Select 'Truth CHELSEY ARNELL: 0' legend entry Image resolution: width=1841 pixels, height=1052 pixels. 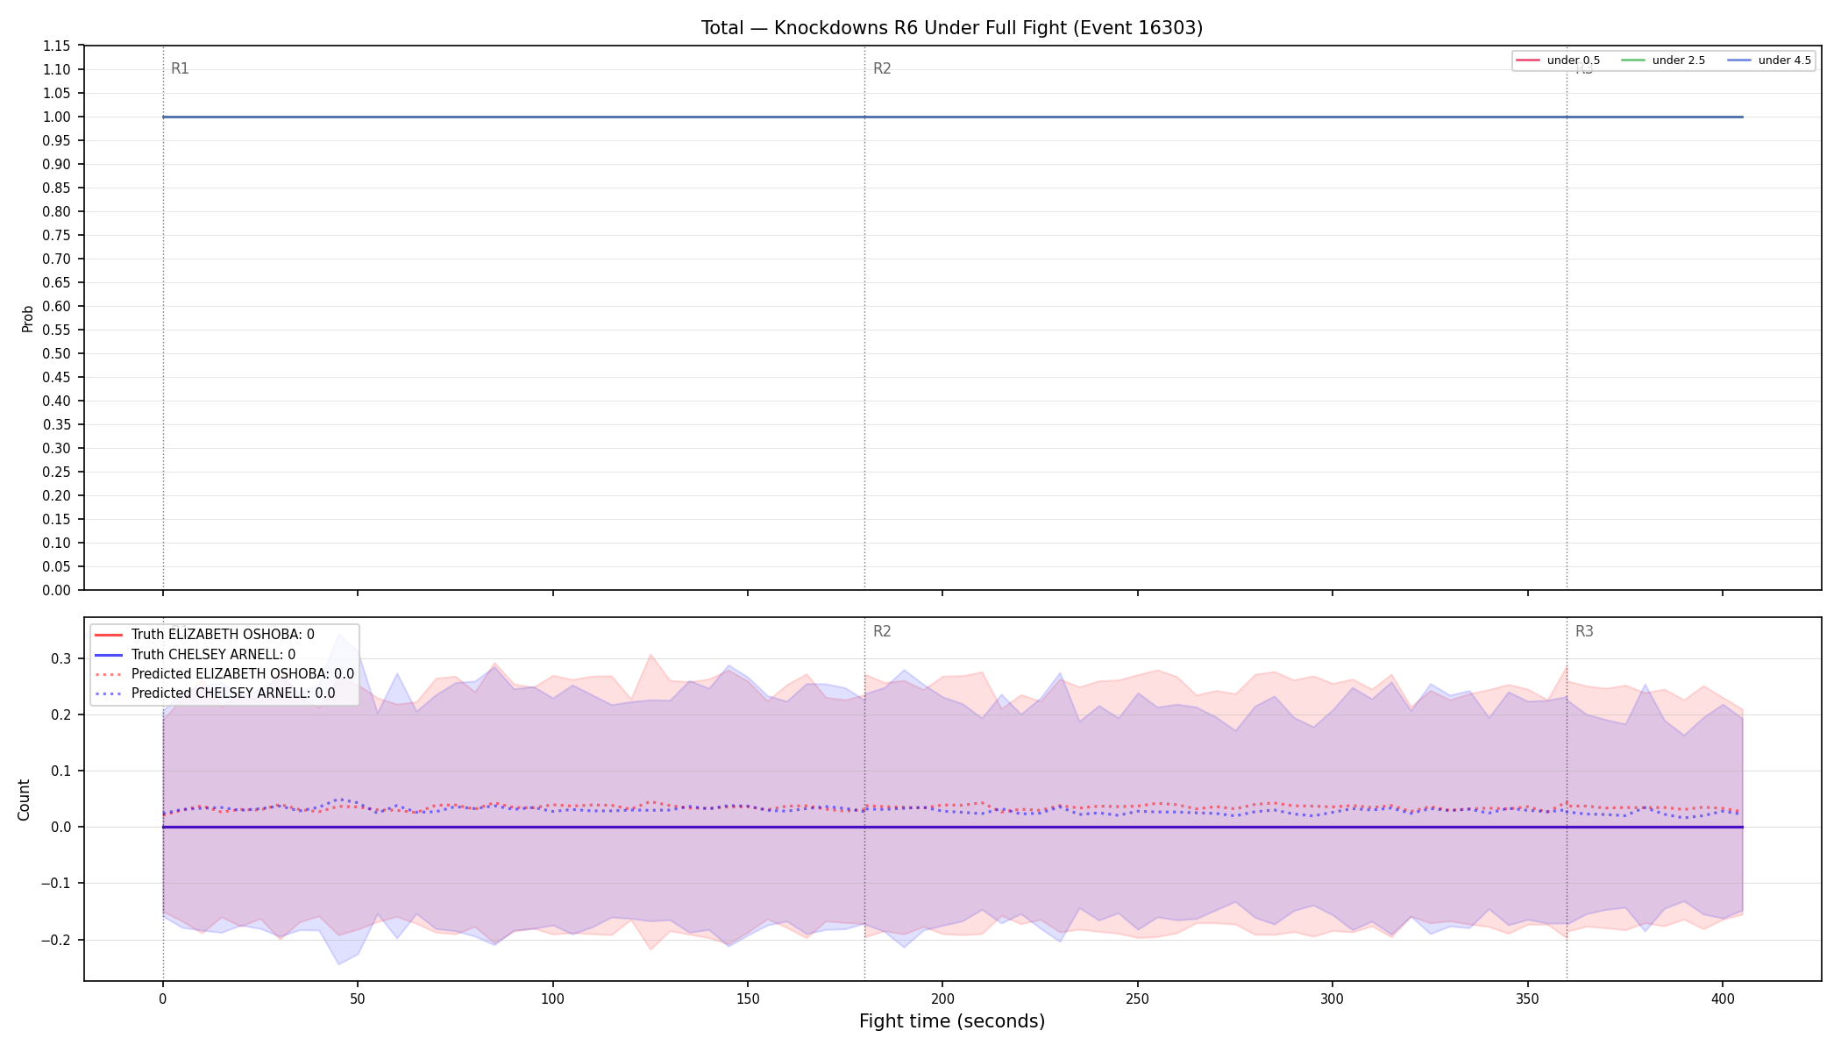(x=194, y=654)
